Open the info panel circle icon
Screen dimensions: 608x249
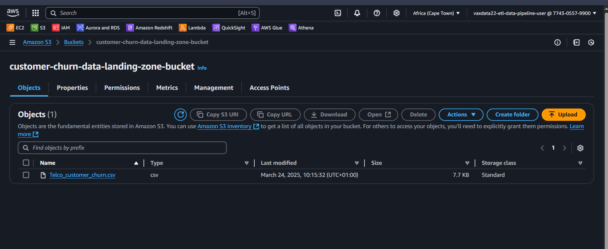point(558,42)
